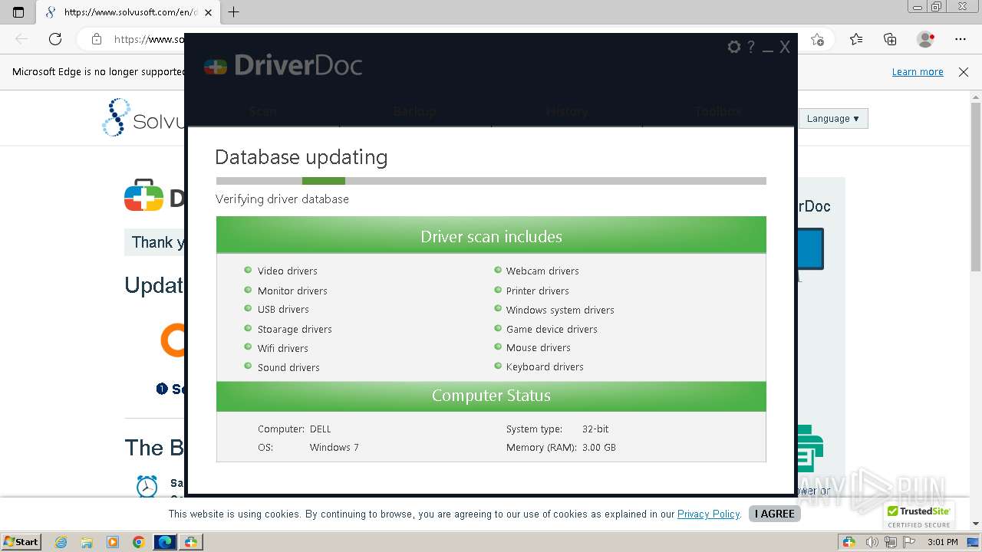Click the 'Keyboard drivers' entry
Screen dimensions: 982x552
545,367
